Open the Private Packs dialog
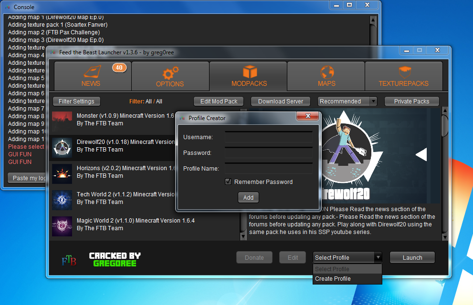Screen dimensions: 473x305 [x=411, y=102]
